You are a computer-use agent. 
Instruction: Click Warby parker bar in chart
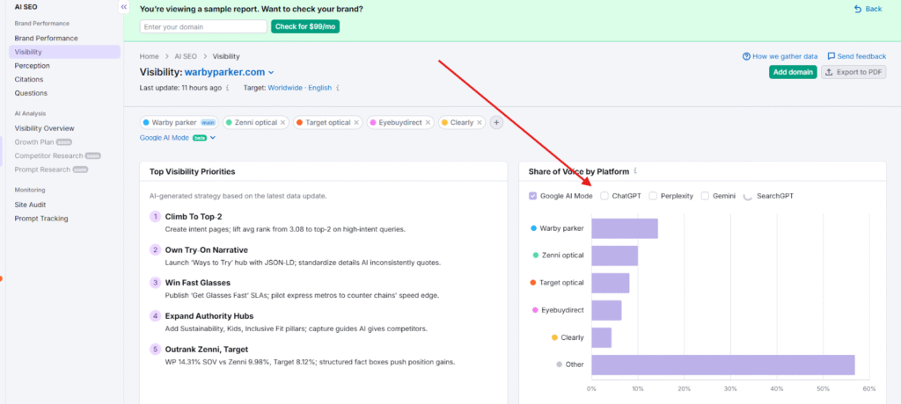click(625, 228)
